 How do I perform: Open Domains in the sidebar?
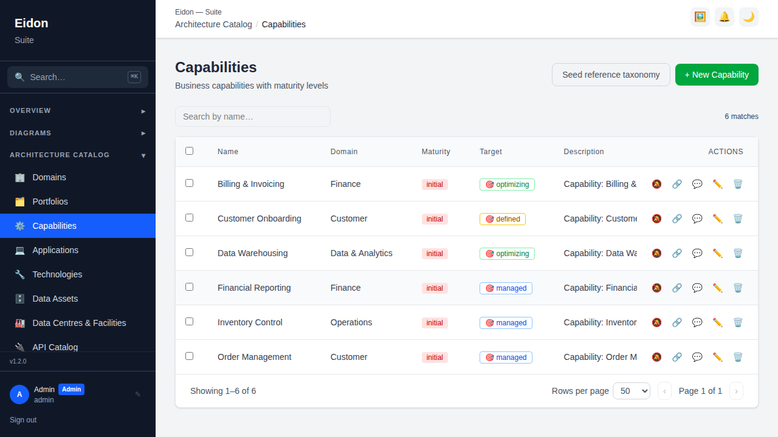78,177
